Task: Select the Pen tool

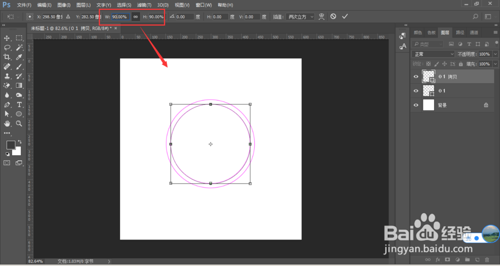Action: coord(6,105)
